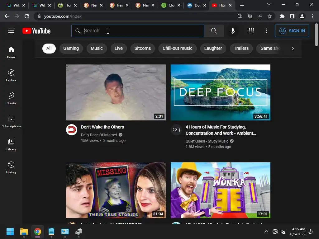The height and width of the screenshot is (239, 319).
Task: Click the muted volume tray icon
Action: coord(283,232)
